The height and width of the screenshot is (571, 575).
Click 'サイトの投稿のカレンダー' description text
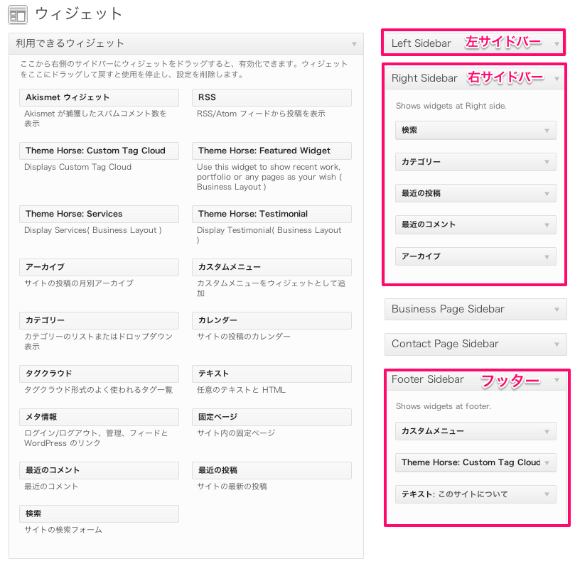[x=244, y=337]
